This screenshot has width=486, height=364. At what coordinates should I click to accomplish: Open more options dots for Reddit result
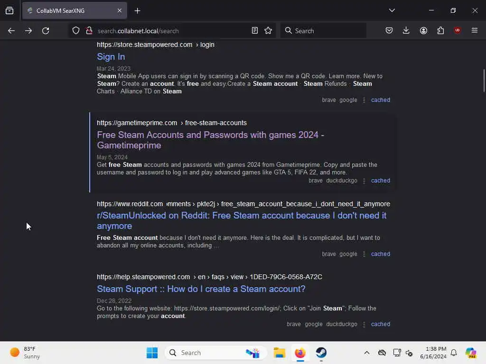pyautogui.click(x=364, y=254)
